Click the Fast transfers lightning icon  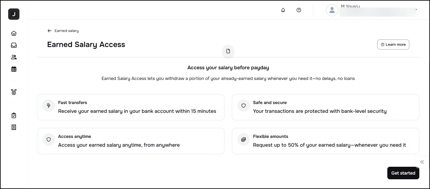point(49,106)
